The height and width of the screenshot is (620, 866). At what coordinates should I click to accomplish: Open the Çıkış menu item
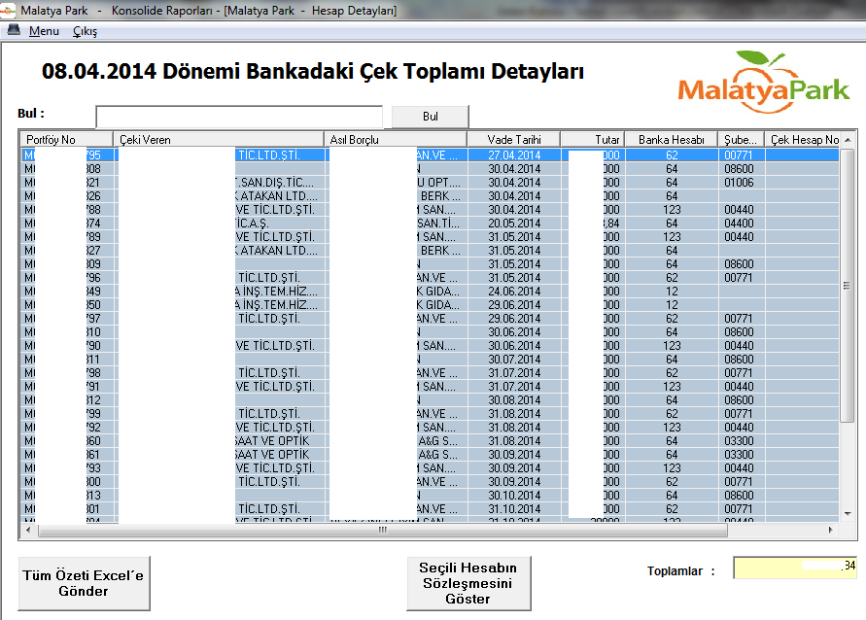[x=85, y=31]
